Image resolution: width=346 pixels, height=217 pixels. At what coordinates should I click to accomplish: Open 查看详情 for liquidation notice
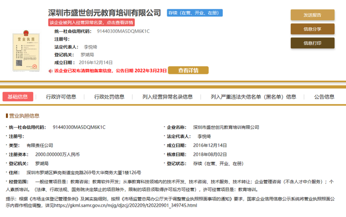coord(188,71)
